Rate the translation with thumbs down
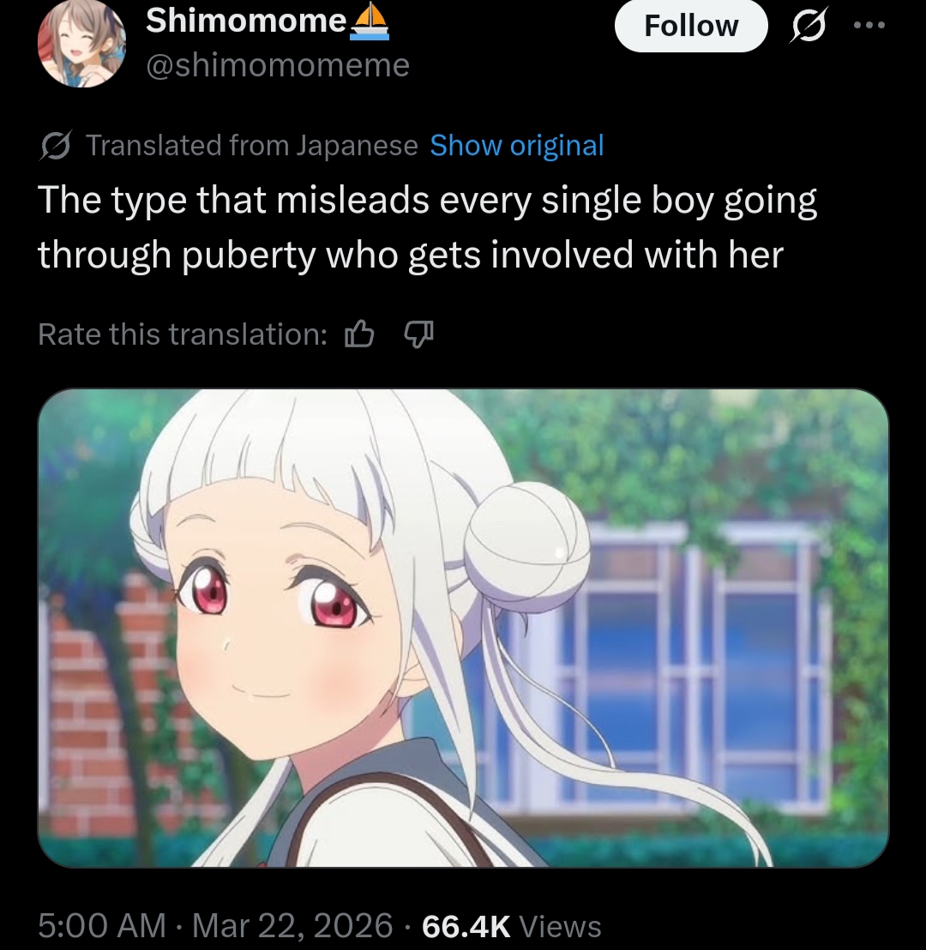The height and width of the screenshot is (950, 926). pos(418,334)
